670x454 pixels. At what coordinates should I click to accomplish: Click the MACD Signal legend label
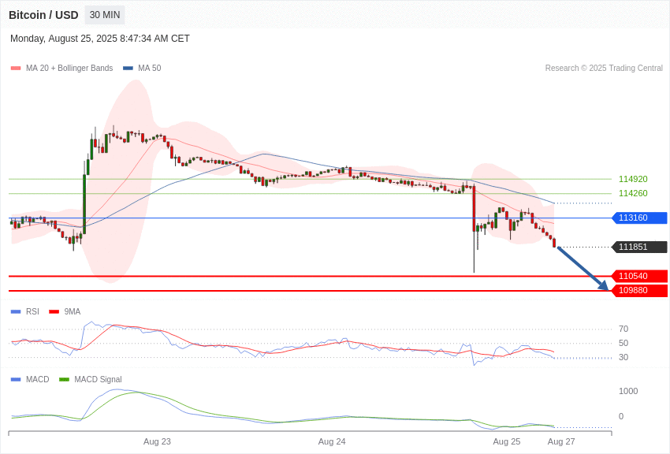coord(98,379)
